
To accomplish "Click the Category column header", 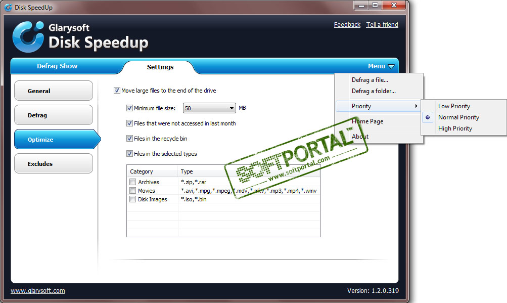I will click(152, 171).
